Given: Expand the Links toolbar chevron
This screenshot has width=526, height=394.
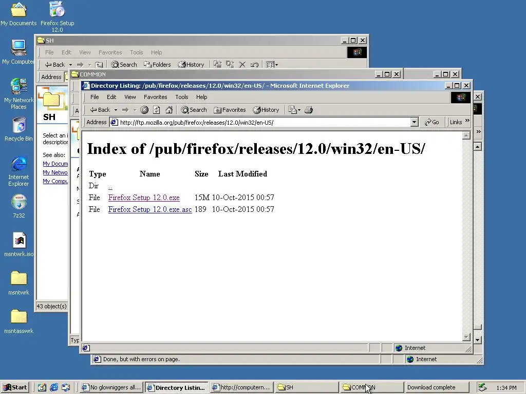Looking at the screenshot, I should [467, 121].
